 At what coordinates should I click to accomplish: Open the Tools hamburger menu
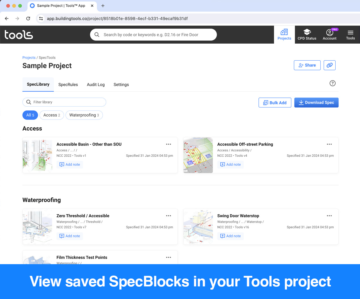pyautogui.click(x=350, y=33)
